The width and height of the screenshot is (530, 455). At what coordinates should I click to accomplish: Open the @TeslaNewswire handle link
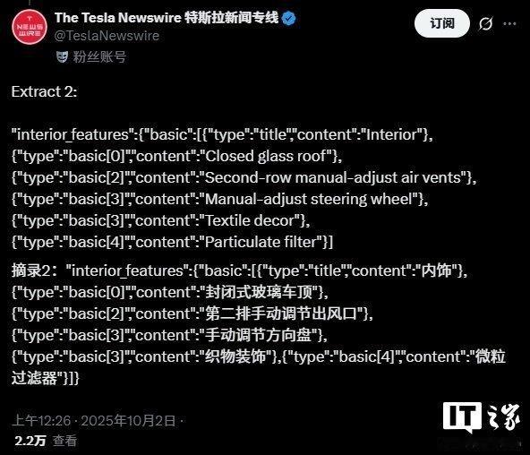[x=107, y=36]
